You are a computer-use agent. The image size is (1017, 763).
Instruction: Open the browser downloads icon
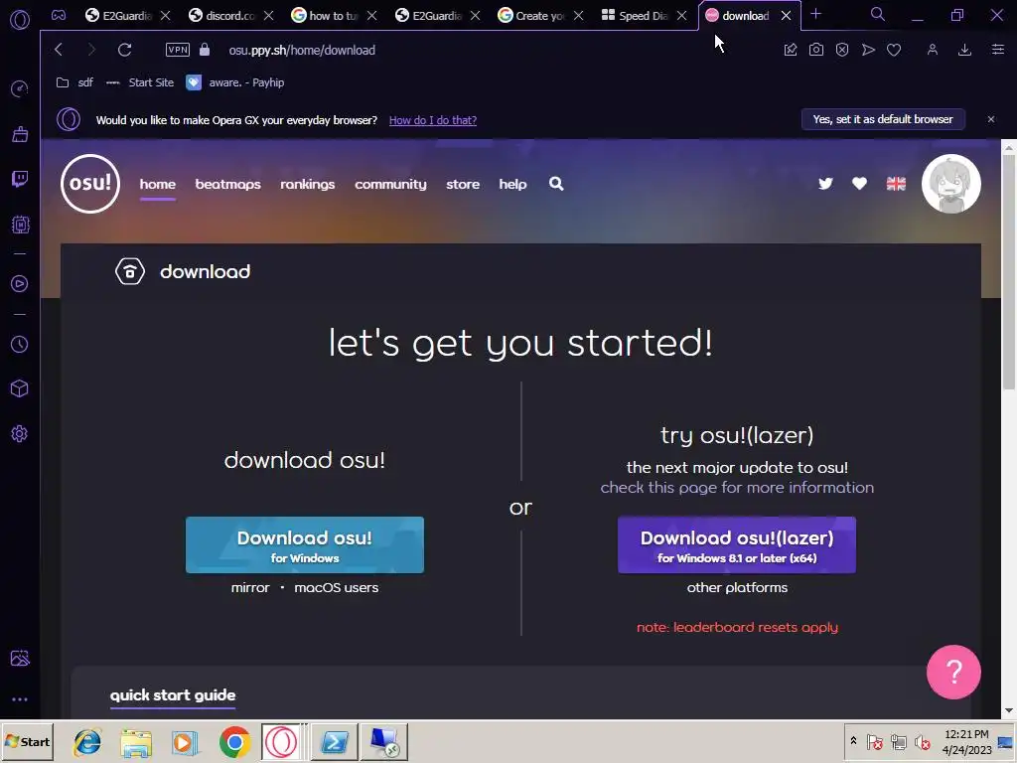point(964,50)
